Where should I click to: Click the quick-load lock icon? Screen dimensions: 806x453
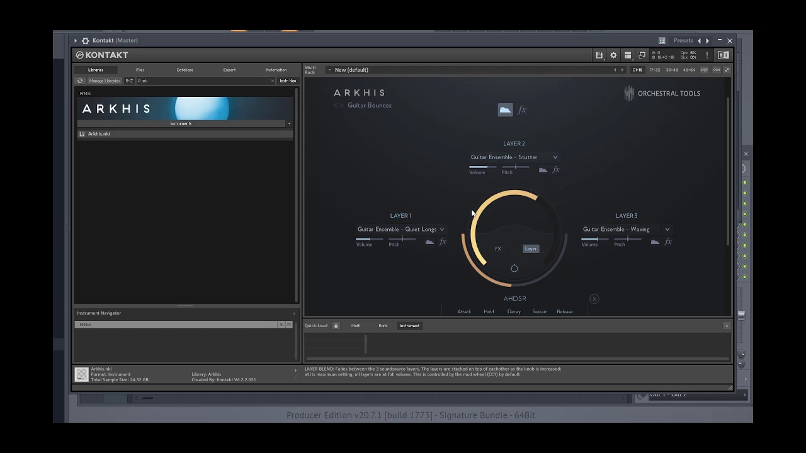click(336, 326)
